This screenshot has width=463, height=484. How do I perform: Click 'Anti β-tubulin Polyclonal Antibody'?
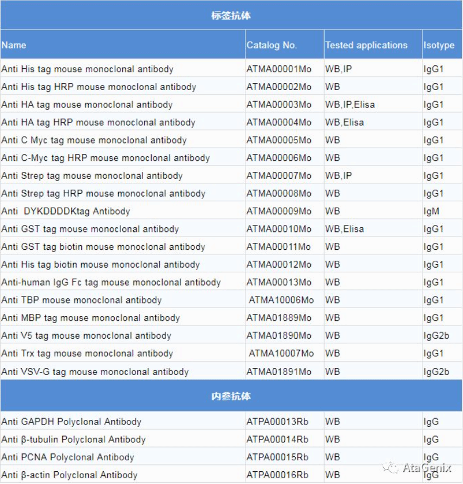73,439
